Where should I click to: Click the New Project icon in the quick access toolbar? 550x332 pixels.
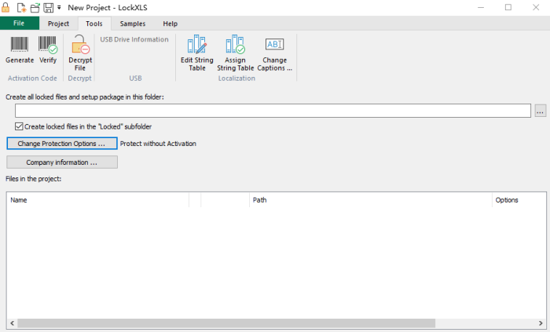tap(21, 7)
